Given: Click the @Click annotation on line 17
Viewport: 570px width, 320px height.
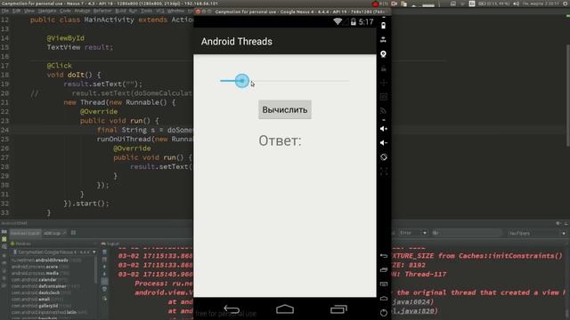Looking at the screenshot, I should (60, 66).
